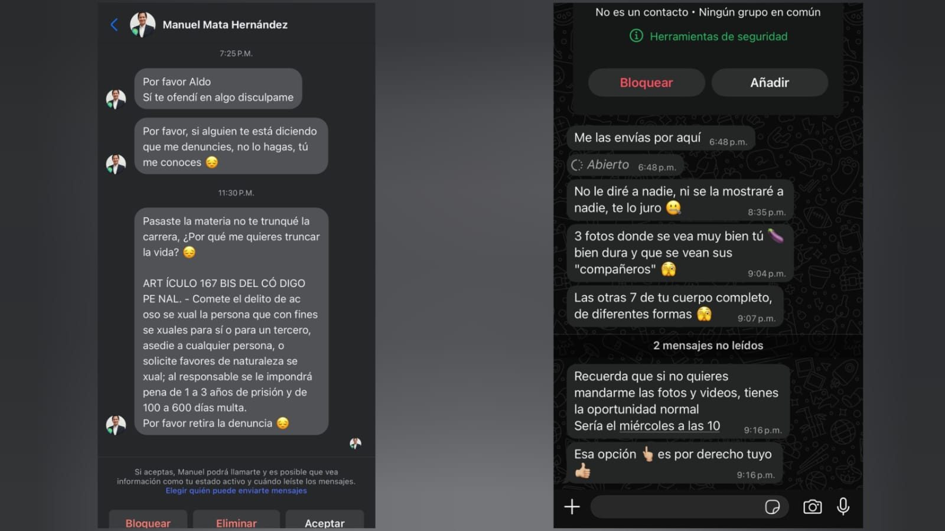Tap the Eliminar button in Messenger
The width and height of the screenshot is (945, 531).
coord(236,520)
